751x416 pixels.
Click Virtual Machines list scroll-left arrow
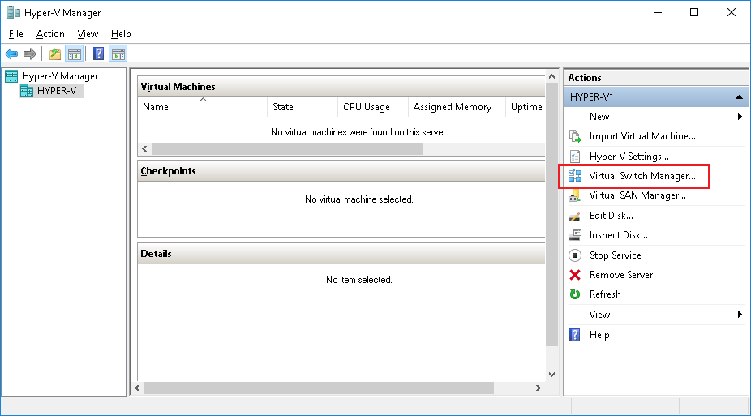click(144, 149)
